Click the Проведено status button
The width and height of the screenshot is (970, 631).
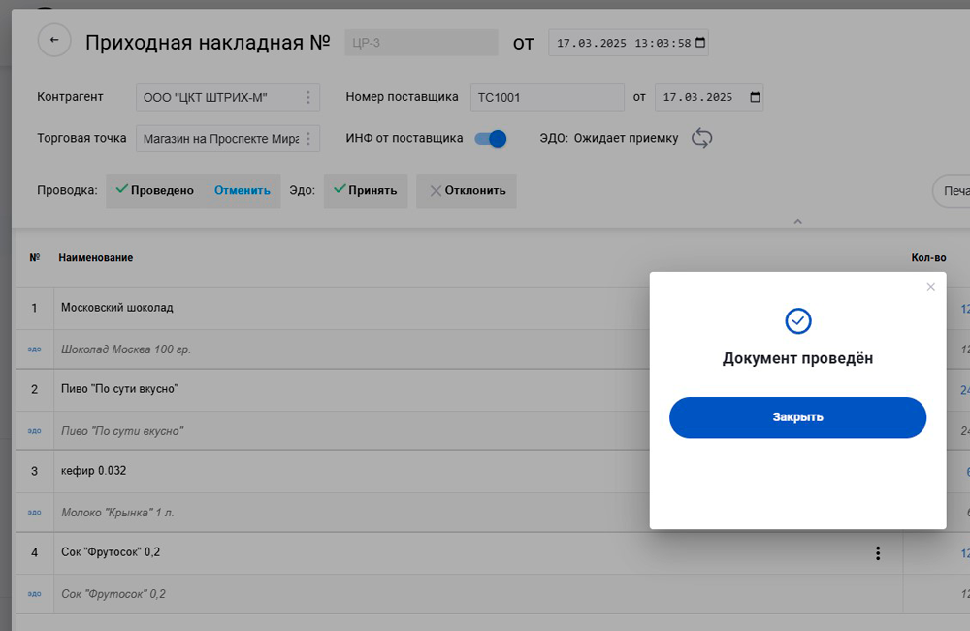point(154,190)
